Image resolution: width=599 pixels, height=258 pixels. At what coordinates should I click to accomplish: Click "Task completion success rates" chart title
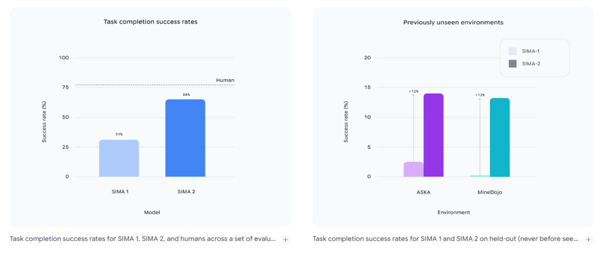pyautogui.click(x=150, y=22)
